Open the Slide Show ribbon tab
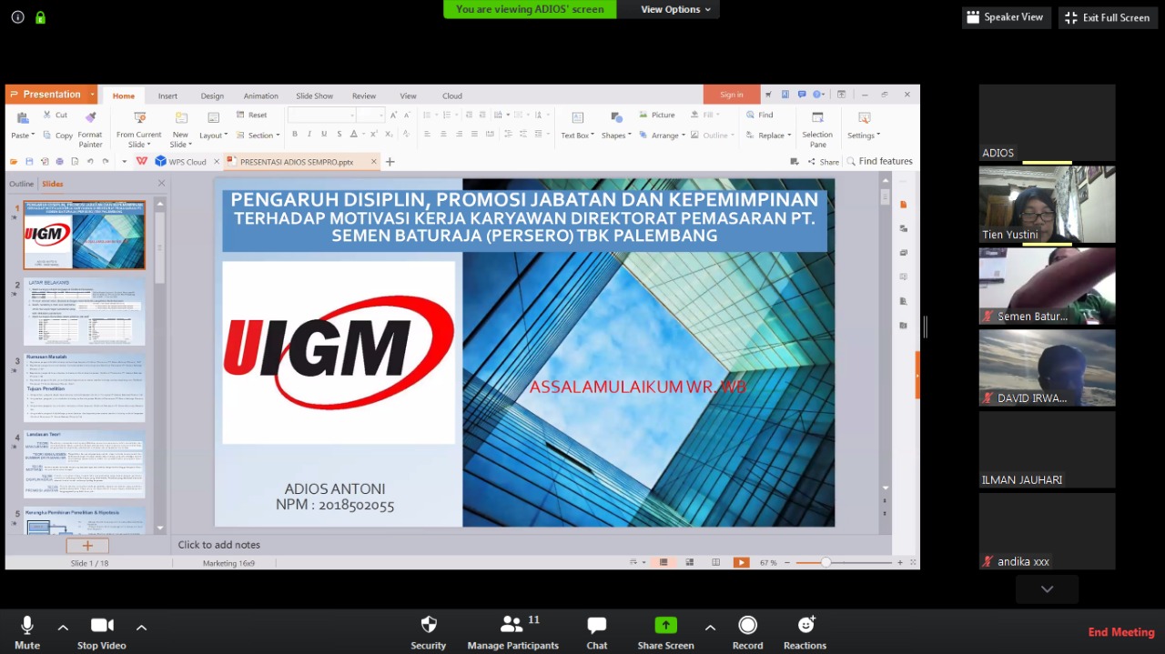This screenshot has height=654, width=1165. pos(314,96)
